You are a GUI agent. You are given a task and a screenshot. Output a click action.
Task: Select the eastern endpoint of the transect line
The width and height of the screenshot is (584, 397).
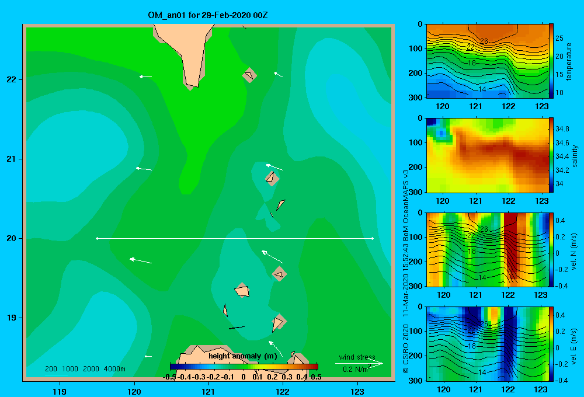click(373, 238)
